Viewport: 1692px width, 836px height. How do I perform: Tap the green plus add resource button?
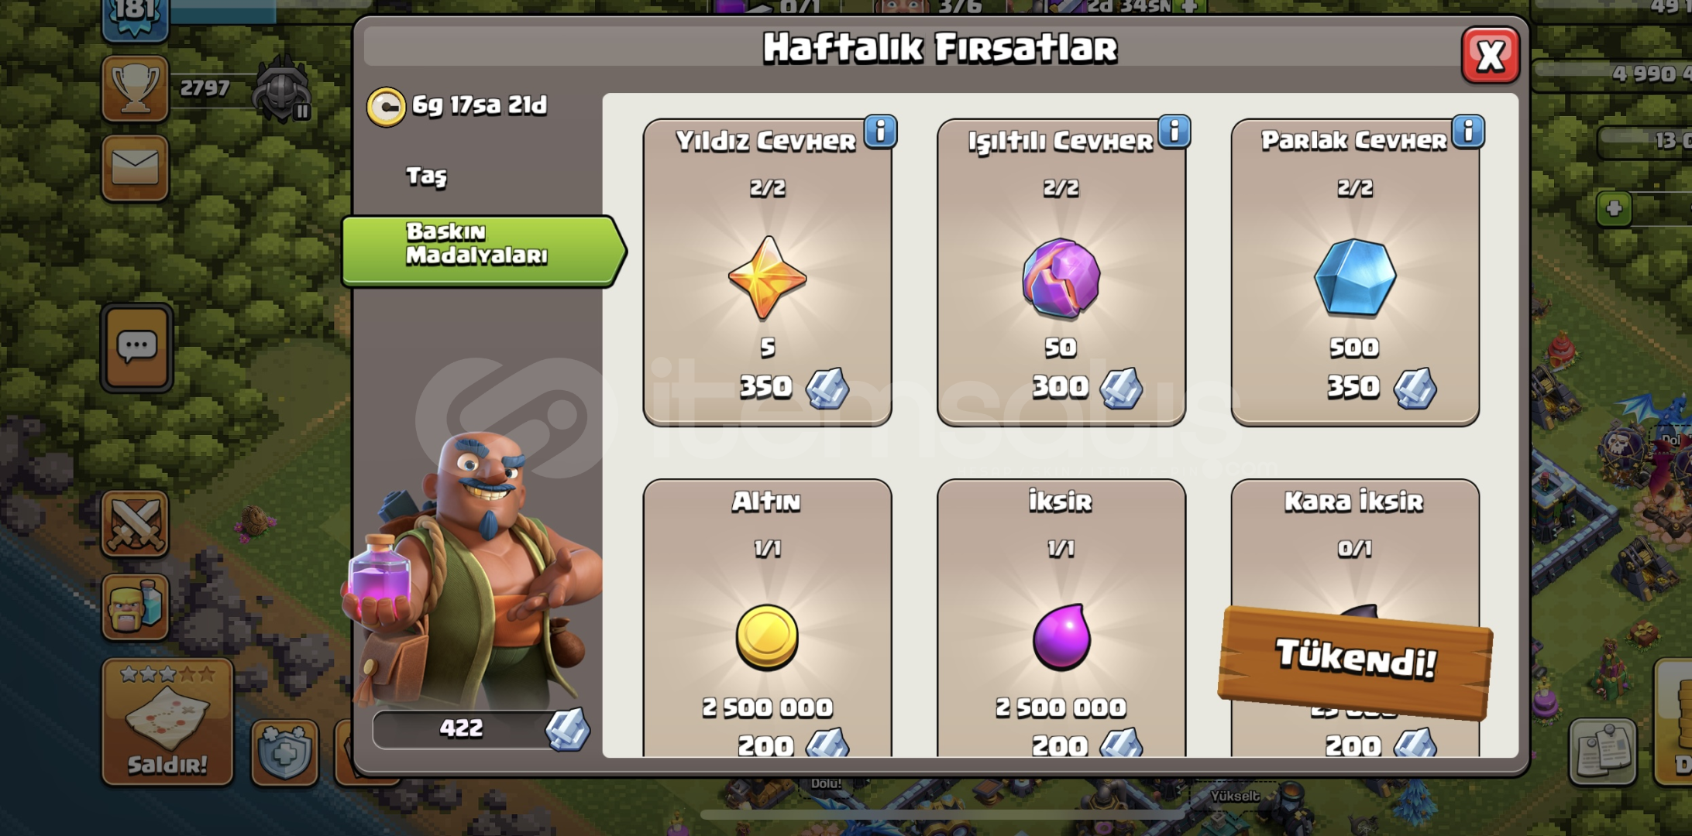[1615, 208]
